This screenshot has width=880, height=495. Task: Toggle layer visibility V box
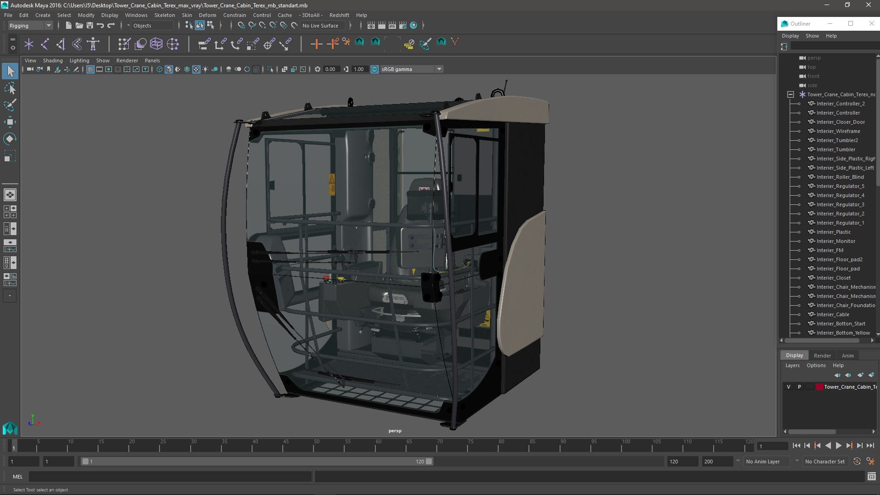pos(788,387)
